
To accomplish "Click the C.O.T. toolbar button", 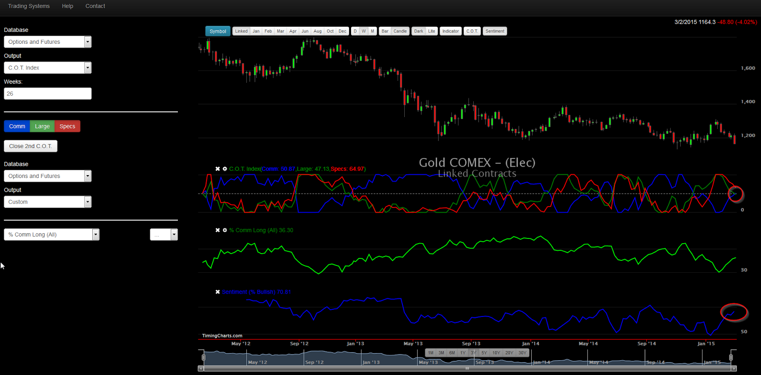I will [x=472, y=31].
